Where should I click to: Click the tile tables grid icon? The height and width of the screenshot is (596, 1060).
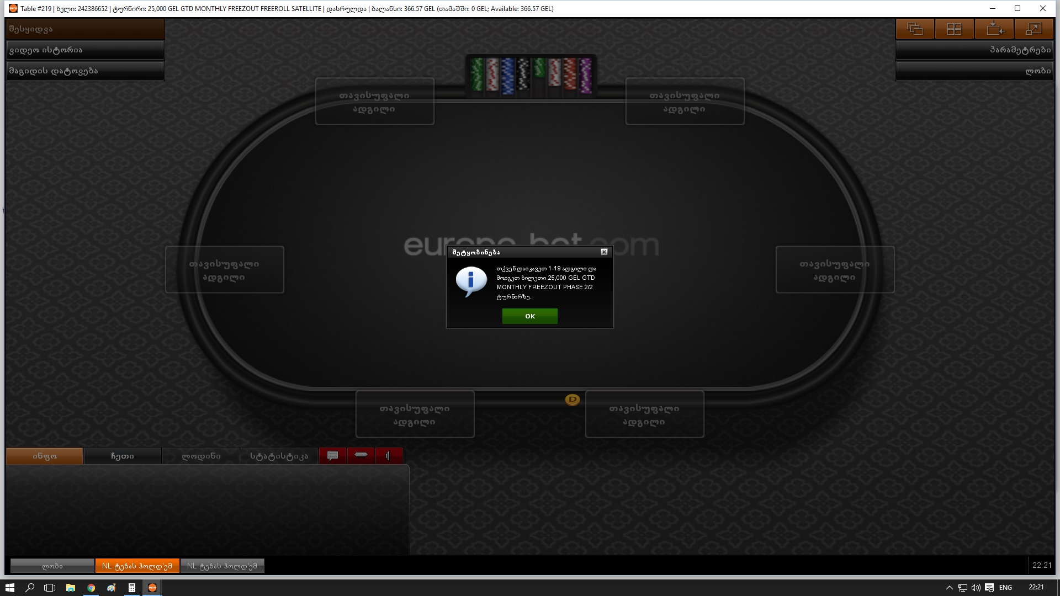point(955,29)
